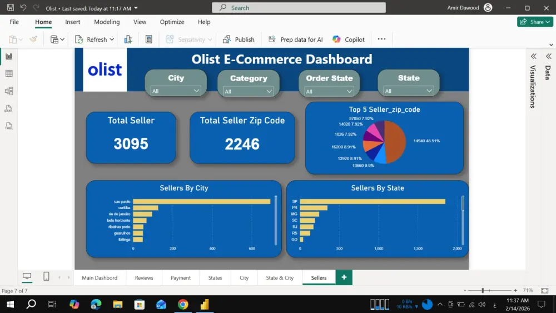Adjust the zoom slider handle

coord(483,291)
